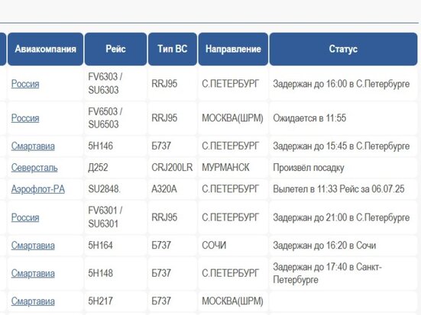Image resolution: width=421 pixels, height=315 pixels.
Task: Open the Северсталь airline link
Action: click(x=34, y=168)
